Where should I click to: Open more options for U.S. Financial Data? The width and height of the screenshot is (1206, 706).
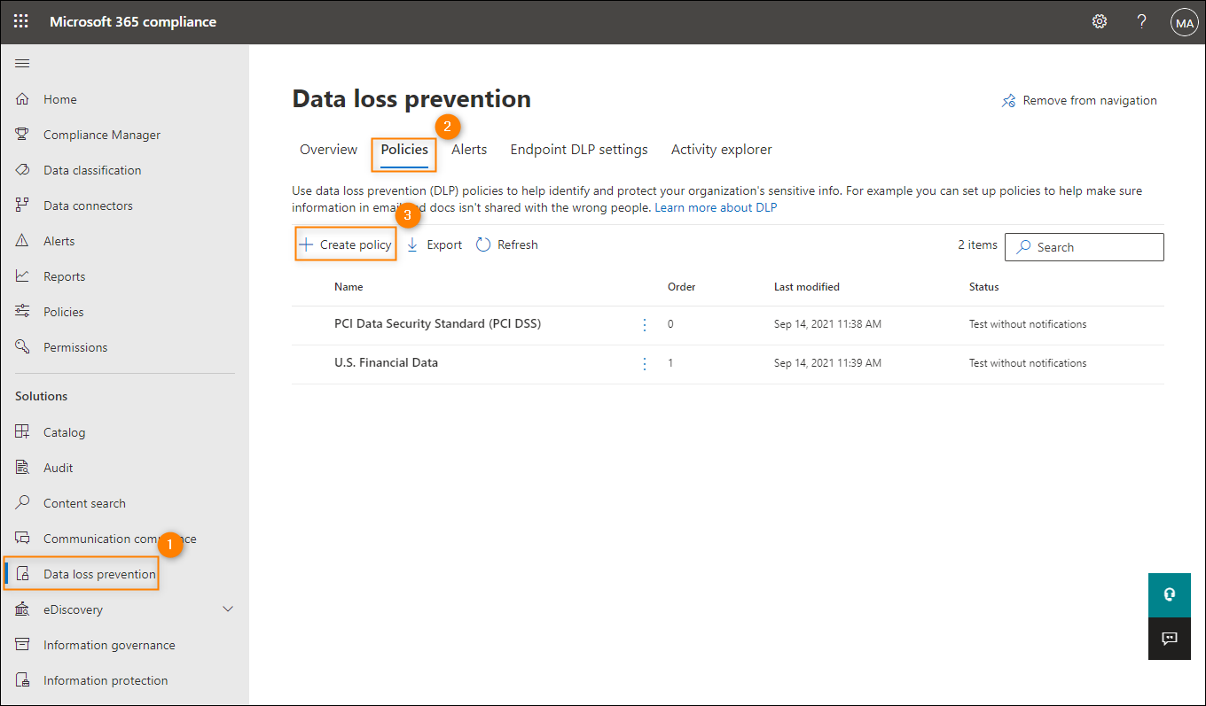[x=645, y=364]
